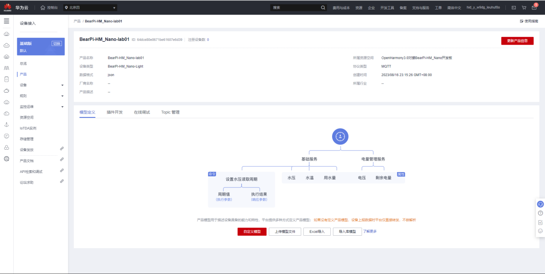This screenshot has height=274, width=545.
Task: Open the floating customer service chat icon
Action: click(x=540, y=204)
